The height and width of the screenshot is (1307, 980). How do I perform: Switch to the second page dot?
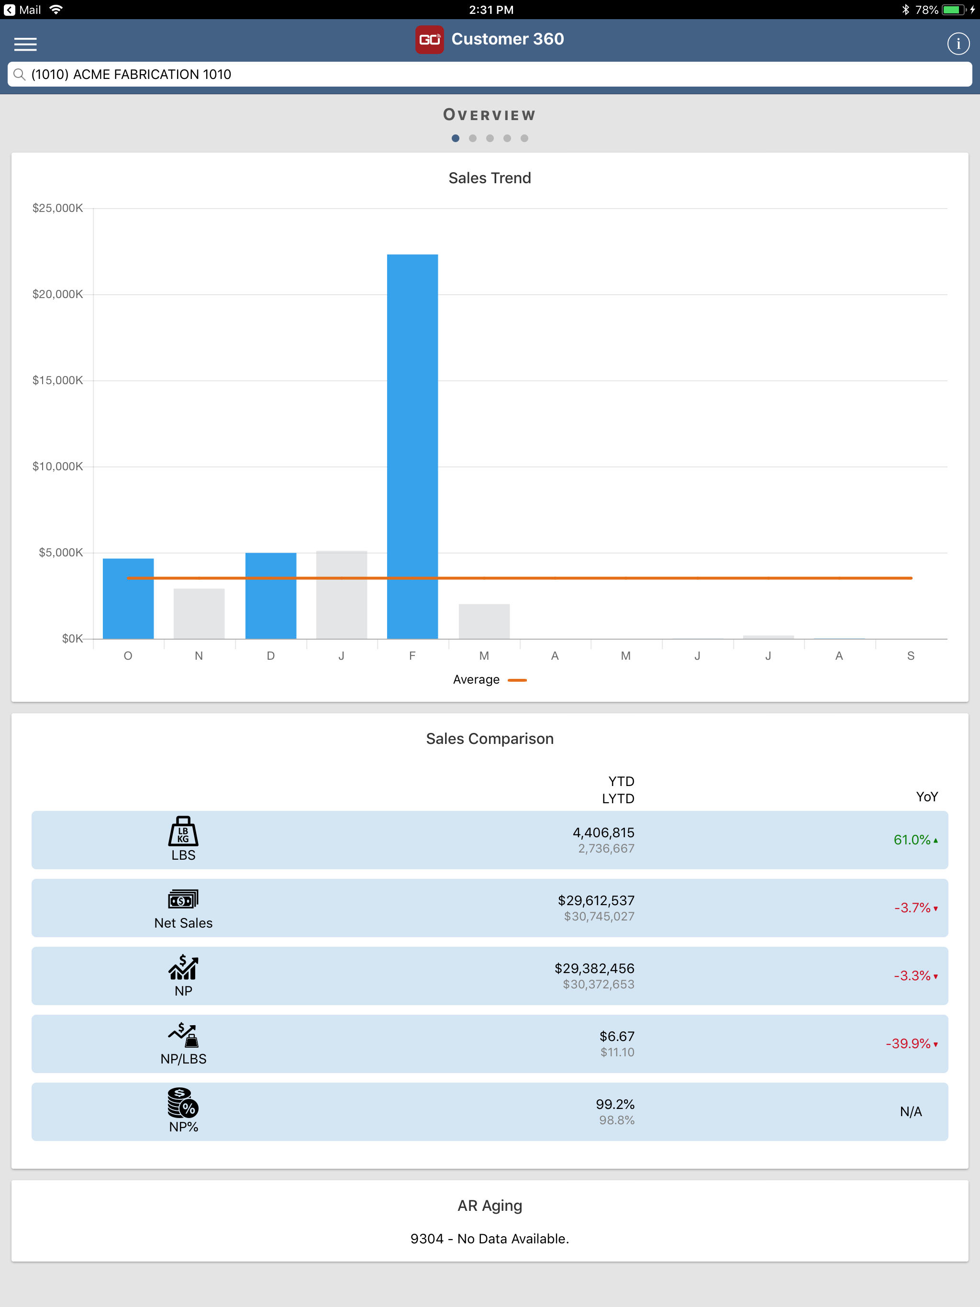472,138
